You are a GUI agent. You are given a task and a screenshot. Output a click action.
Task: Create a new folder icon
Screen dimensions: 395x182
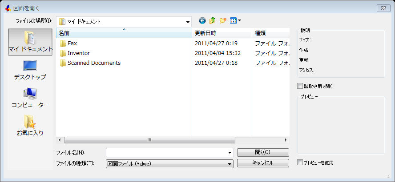[x=223, y=20]
